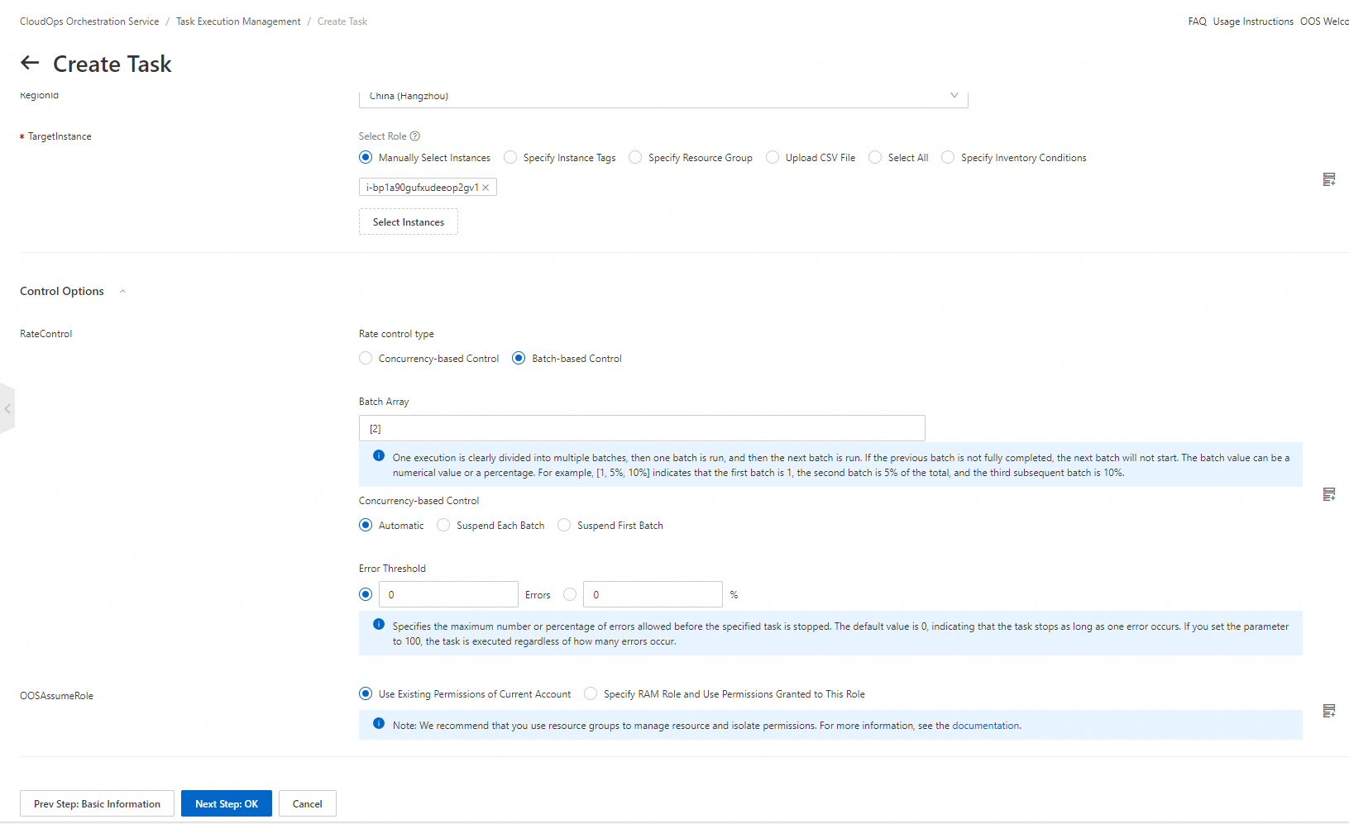The width and height of the screenshot is (1349, 824).
Task: Click the Batch Array label
Action: point(384,402)
